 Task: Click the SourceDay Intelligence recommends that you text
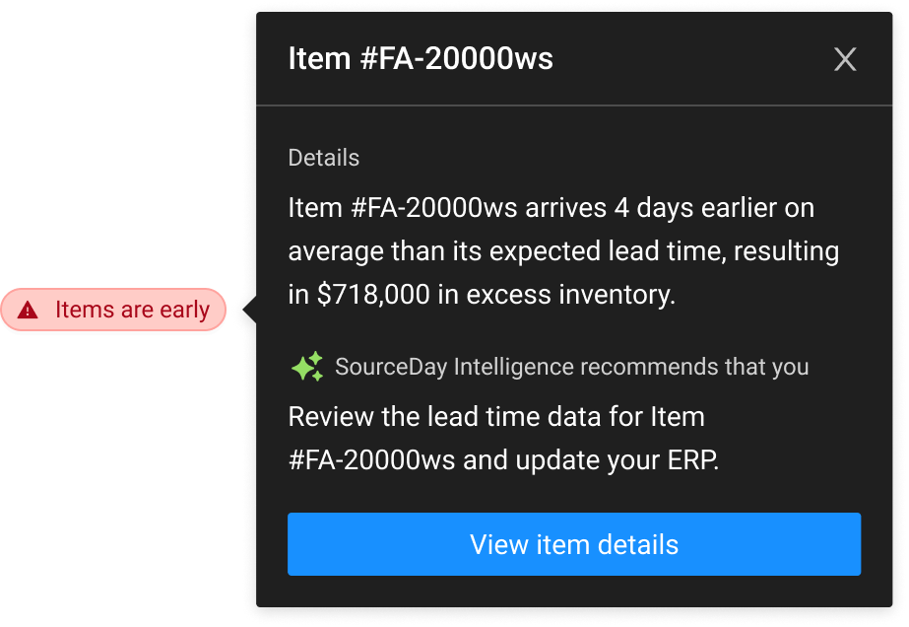(571, 368)
